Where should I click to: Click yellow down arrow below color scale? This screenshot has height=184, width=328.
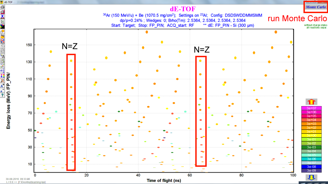coord(311,177)
